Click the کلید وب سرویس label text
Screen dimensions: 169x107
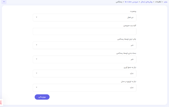(130, 26)
